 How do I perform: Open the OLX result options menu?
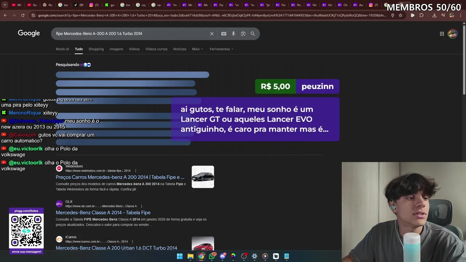(141, 206)
